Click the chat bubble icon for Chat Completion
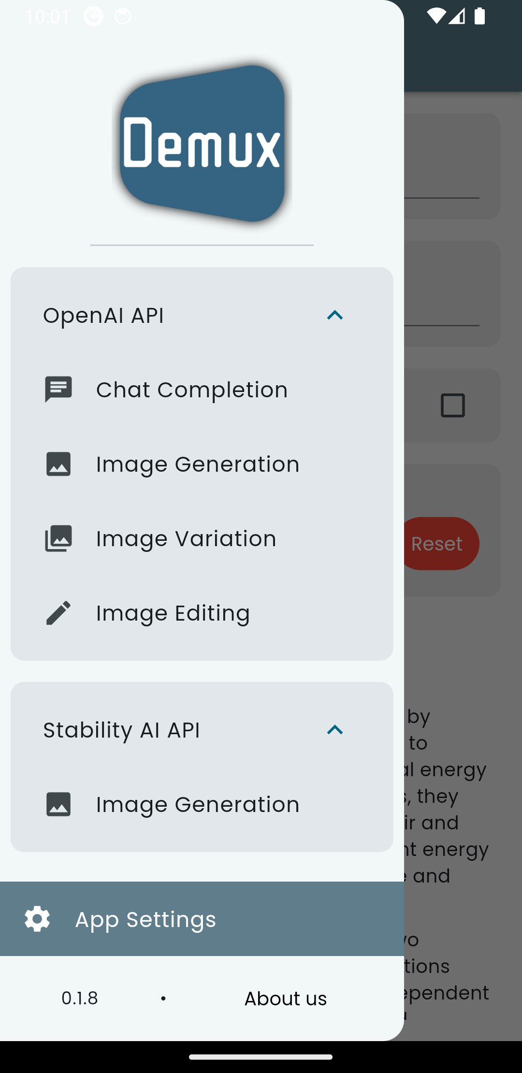The image size is (522, 1073). [x=58, y=390]
